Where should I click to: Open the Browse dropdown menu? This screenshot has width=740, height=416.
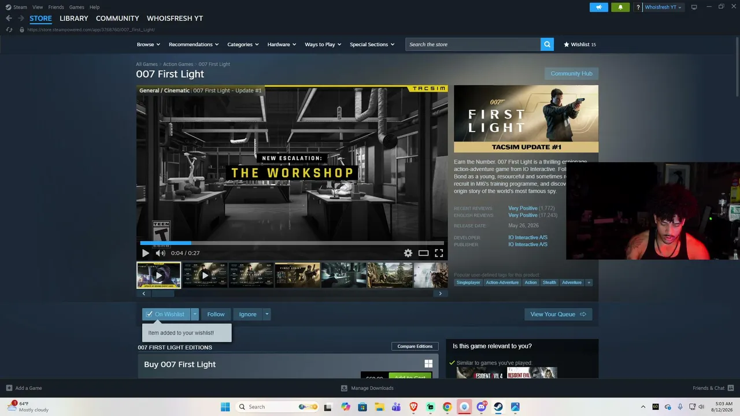[149, 44]
